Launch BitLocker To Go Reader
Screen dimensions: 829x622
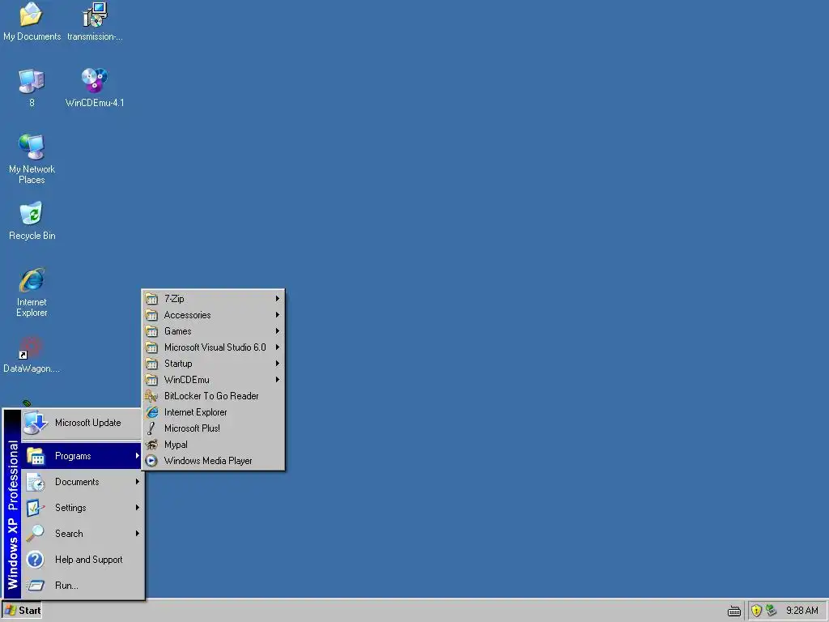213,395
